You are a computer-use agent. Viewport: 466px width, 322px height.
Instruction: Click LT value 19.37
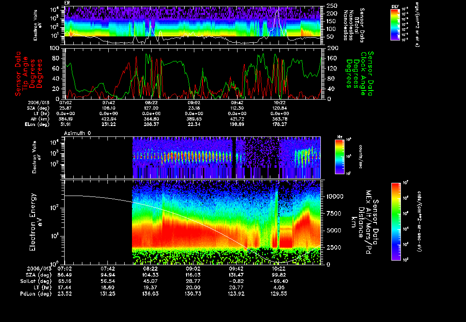click(150, 287)
